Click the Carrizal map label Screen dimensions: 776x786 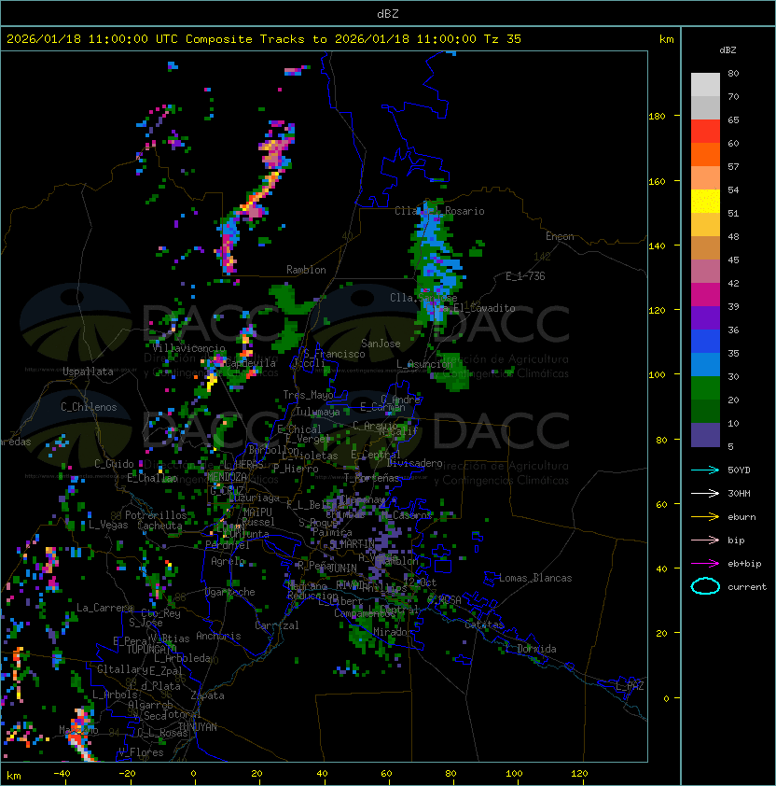pyautogui.click(x=277, y=625)
